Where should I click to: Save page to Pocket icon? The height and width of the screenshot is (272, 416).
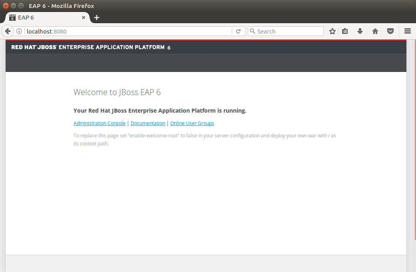click(390, 31)
